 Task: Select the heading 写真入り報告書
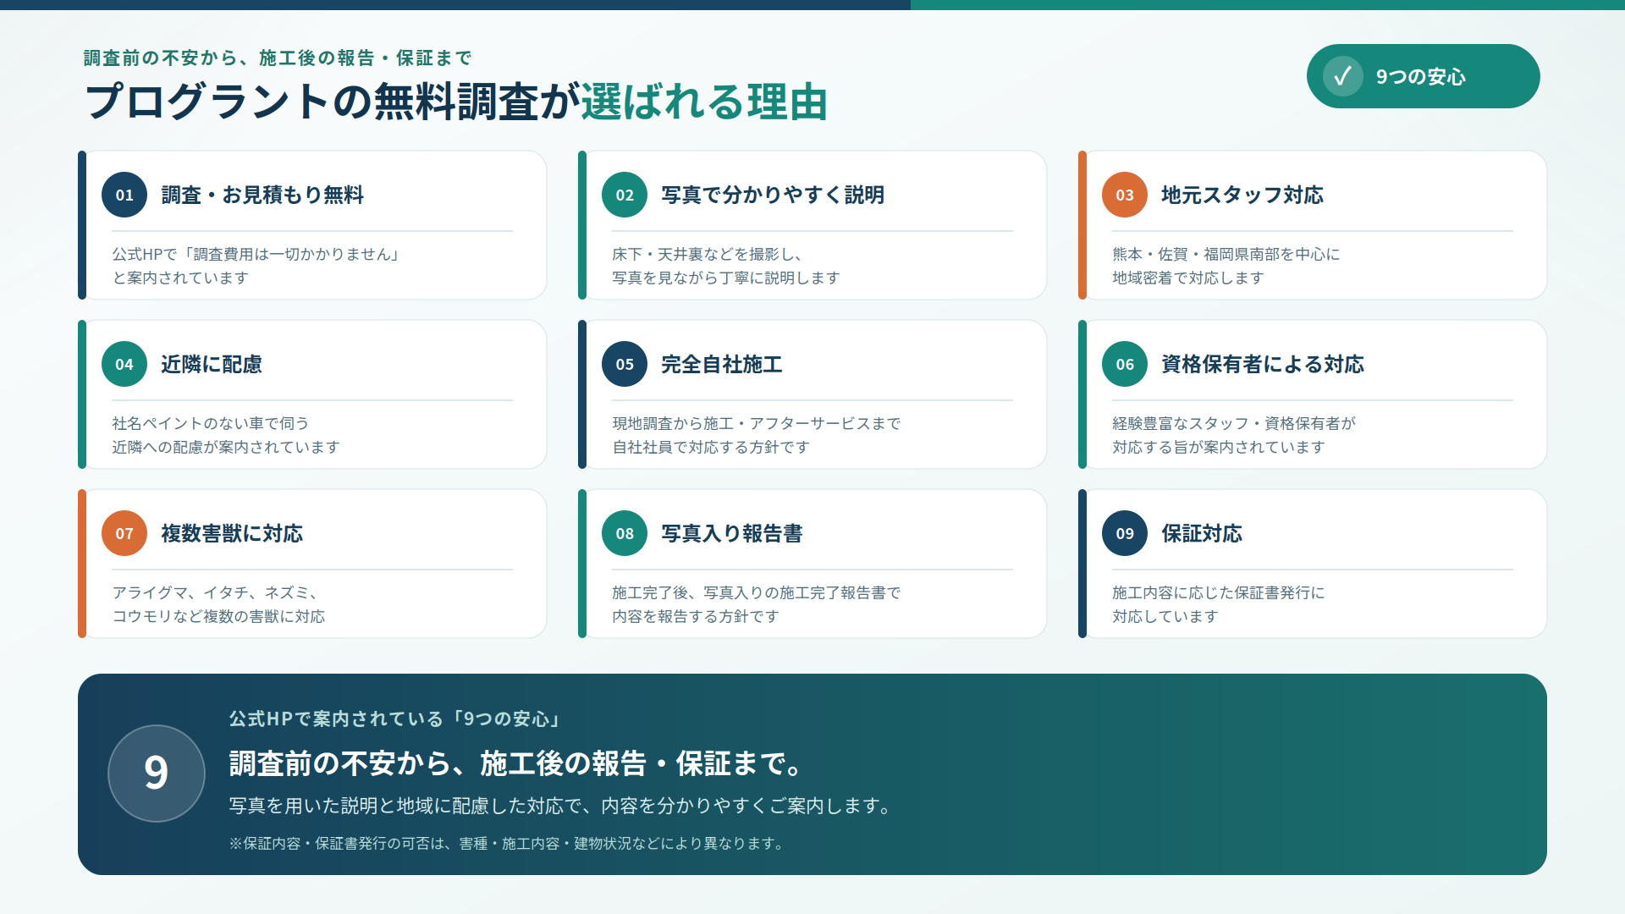(x=732, y=533)
